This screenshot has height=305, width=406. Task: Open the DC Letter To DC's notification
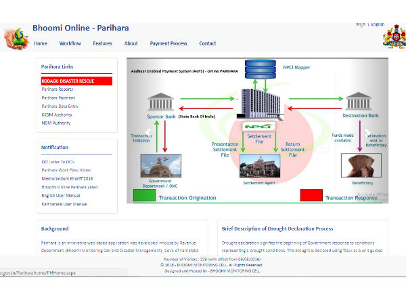(58, 162)
